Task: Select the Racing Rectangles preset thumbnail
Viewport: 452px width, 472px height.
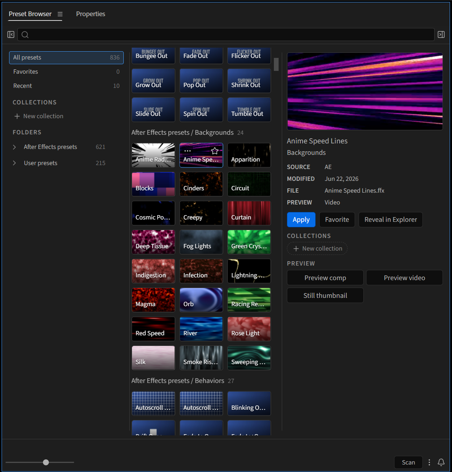Action: tap(249, 300)
